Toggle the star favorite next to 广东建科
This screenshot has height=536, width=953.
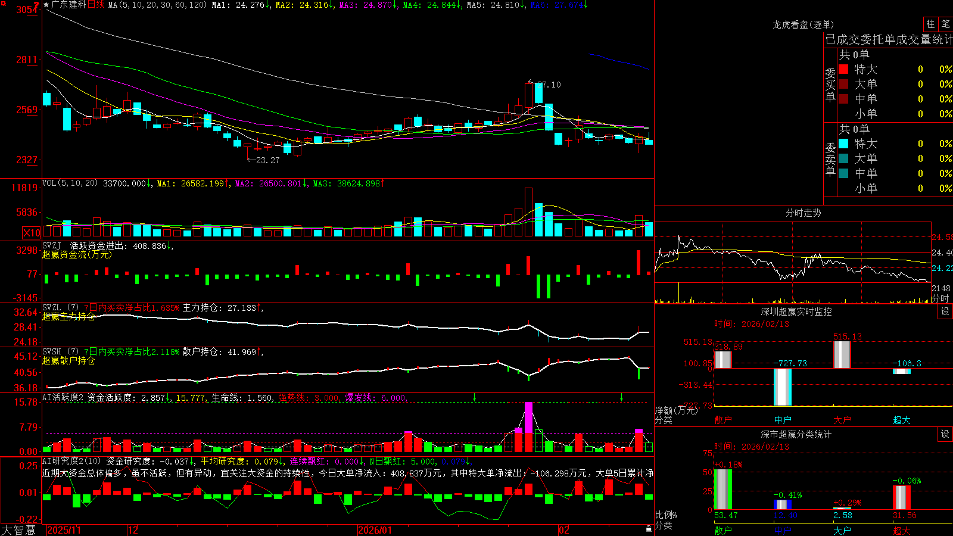[46, 5]
